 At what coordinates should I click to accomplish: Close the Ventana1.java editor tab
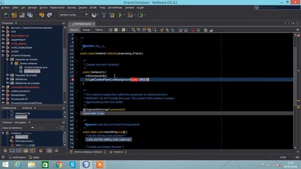(x=94, y=24)
